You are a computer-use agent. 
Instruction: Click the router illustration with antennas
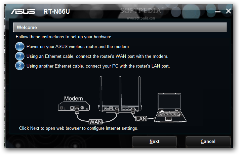pyautogui.click(x=120, y=94)
